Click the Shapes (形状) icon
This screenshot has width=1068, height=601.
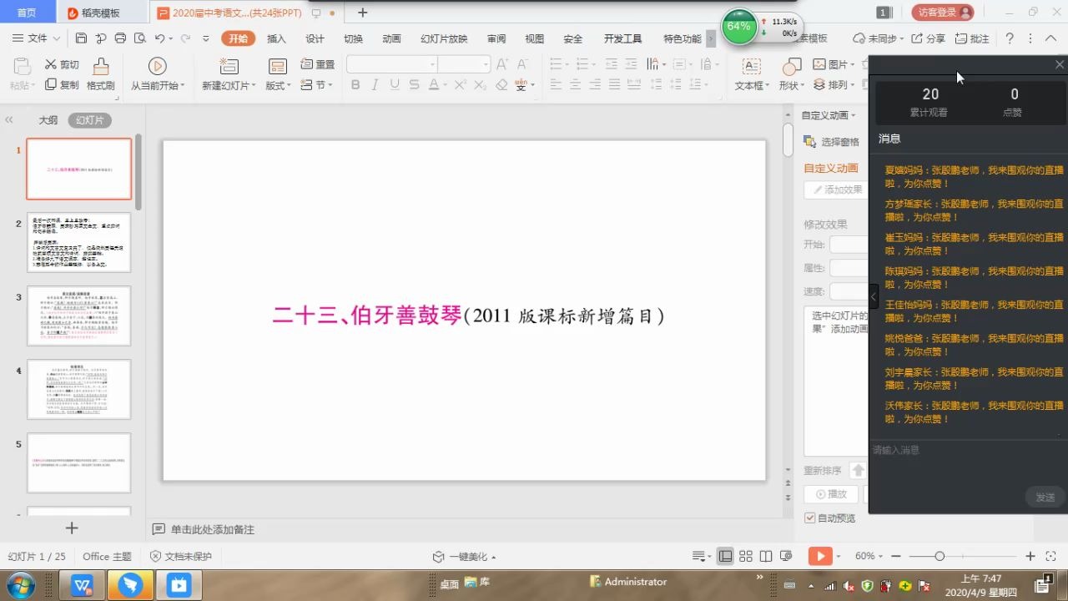coord(792,67)
